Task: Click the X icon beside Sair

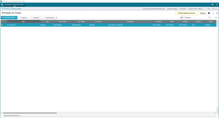Action: 213,9
